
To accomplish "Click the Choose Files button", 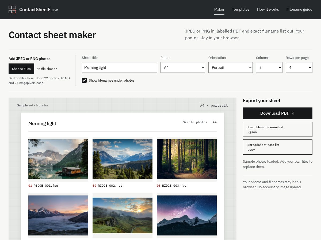I will coord(21,69).
